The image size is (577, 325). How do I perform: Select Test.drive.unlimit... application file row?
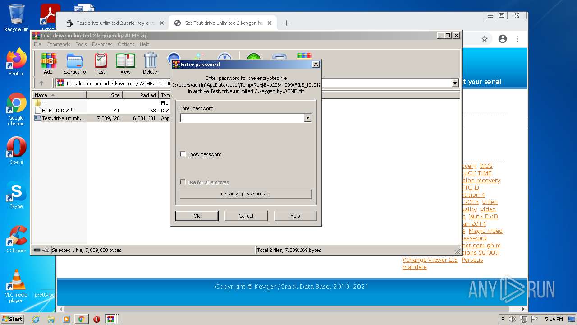pos(60,118)
